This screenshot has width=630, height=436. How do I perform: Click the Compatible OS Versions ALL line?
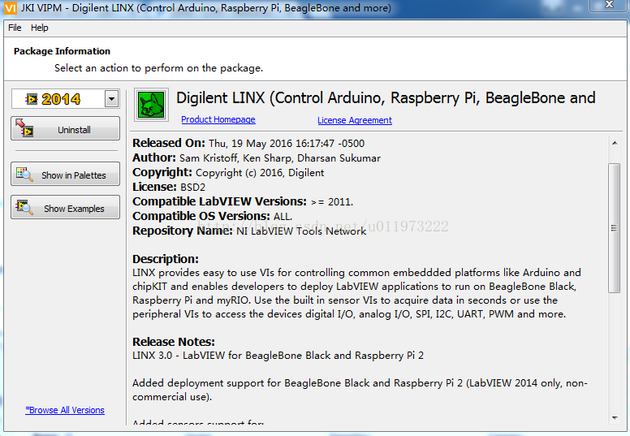212,216
